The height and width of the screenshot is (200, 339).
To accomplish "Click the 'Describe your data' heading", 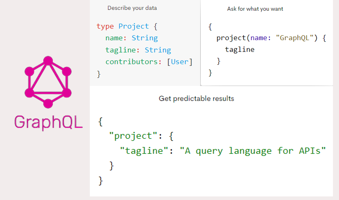I will click(x=132, y=8).
